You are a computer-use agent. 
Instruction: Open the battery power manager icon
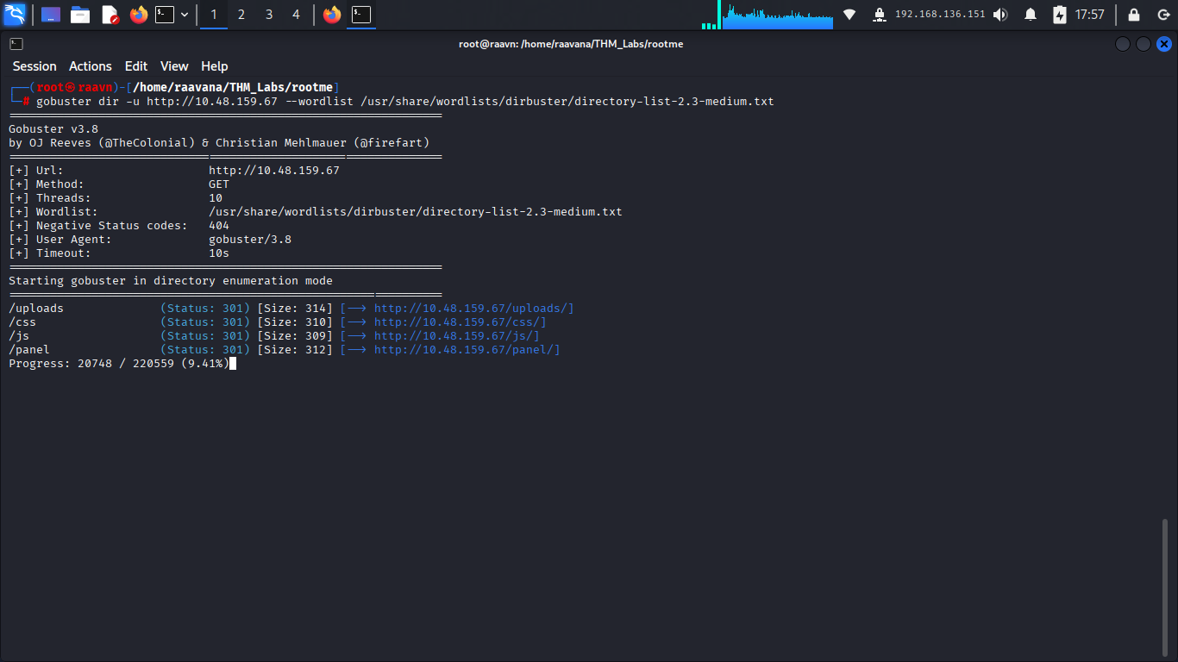1060,15
